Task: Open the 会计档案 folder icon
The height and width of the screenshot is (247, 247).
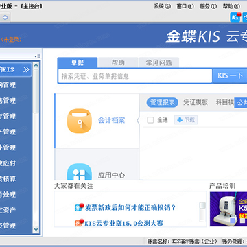Action: click(x=80, y=121)
